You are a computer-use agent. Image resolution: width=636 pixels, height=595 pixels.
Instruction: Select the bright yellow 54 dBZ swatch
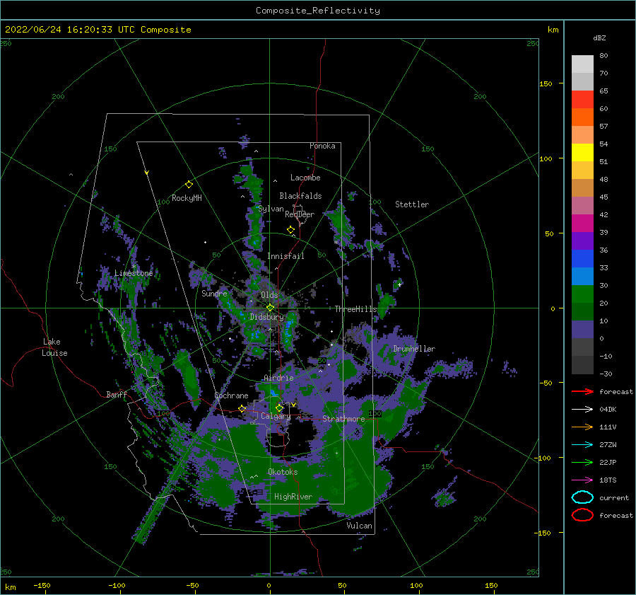tap(582, 153)
